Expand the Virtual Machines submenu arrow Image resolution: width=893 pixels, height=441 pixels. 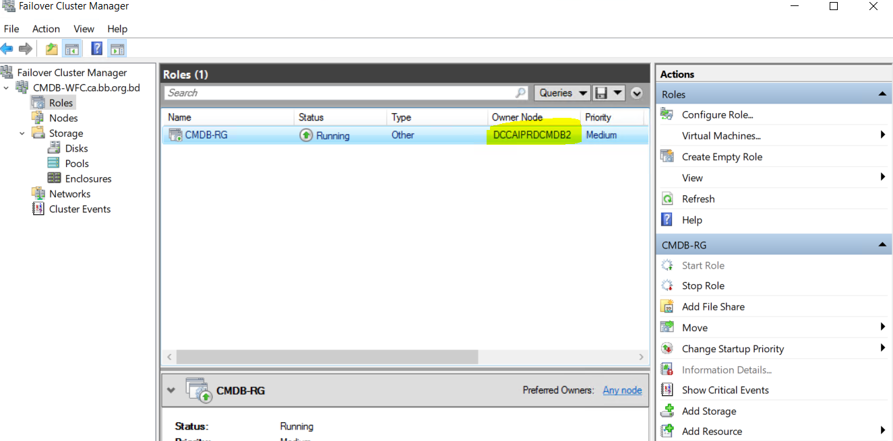[883, 135]
